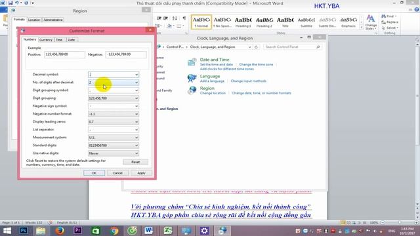420x236 pixels.
Task: Click Cancel in Customize Format dialog
Action: coord(117,173)
